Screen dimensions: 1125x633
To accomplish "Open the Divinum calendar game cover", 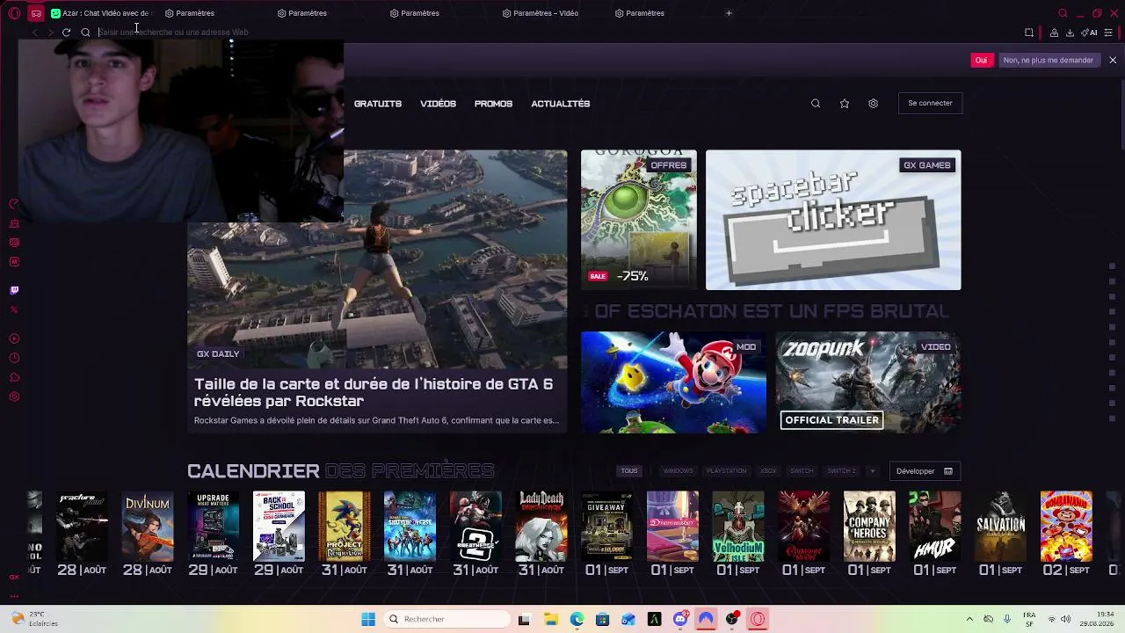I will pos(148,527).
